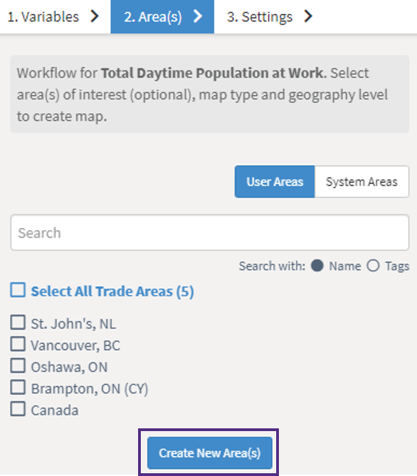This screenshot has height=476, width=417.
Task: Choose Name search radio button
Action: click(x=317, y=266)
